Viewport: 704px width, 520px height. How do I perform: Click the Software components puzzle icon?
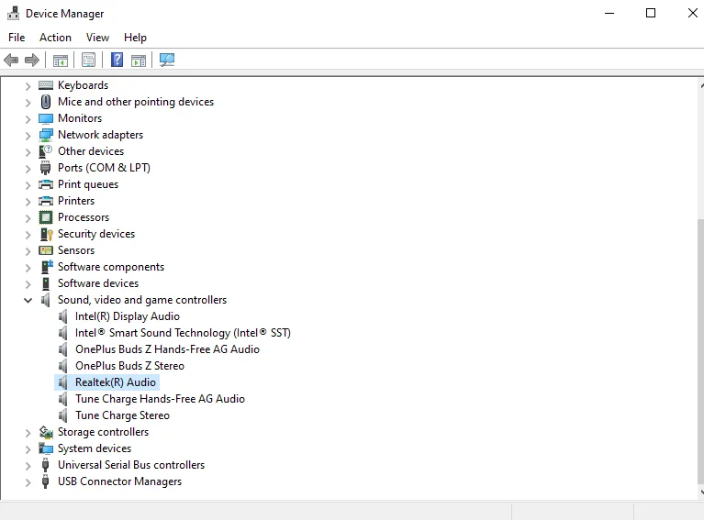tap(47, 267)
